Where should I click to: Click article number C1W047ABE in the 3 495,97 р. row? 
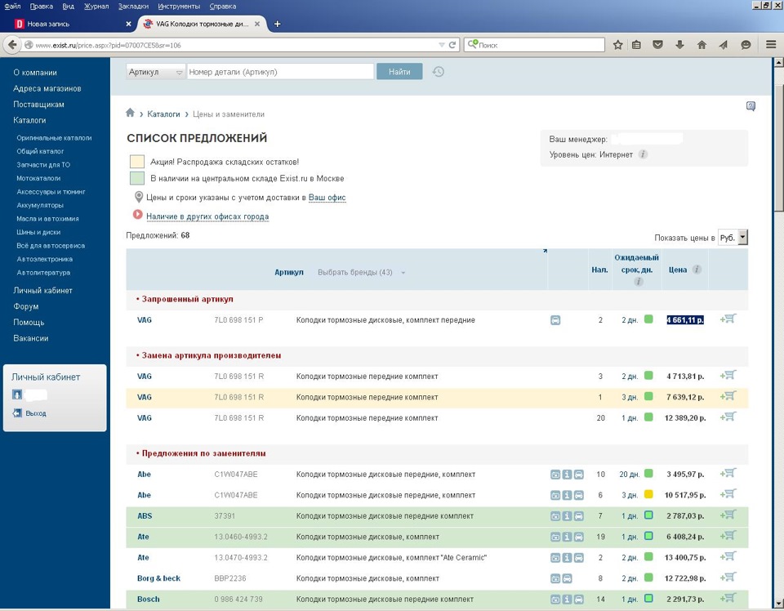(236, 475)
